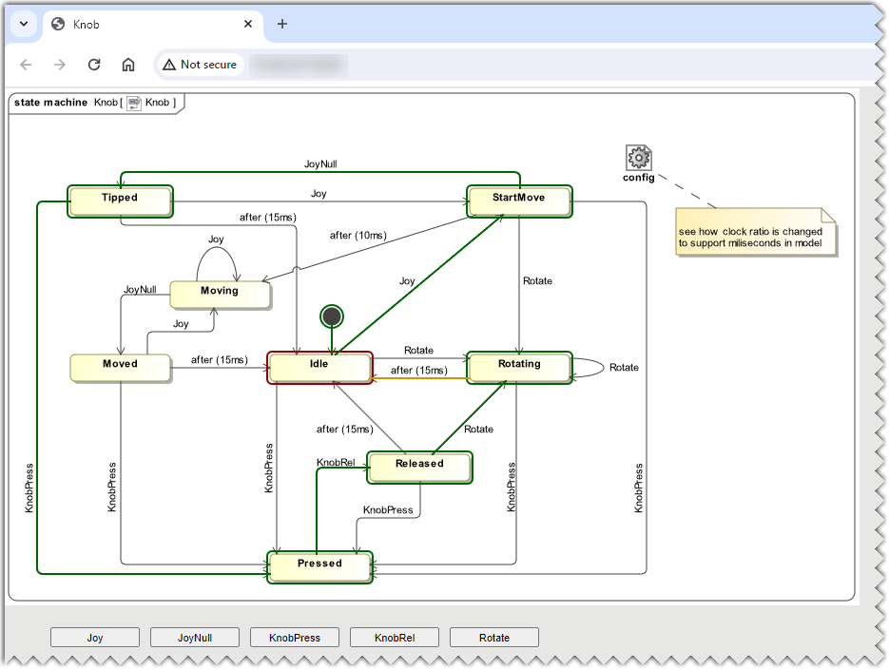Viewport: 889px width, 670px height.
Task: Fire the KnobPress event button
Action: coord(295,638)
